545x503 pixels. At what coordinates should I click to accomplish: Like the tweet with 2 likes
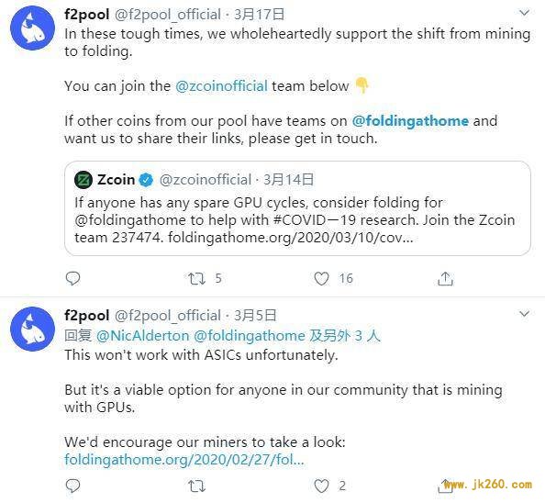321,486
